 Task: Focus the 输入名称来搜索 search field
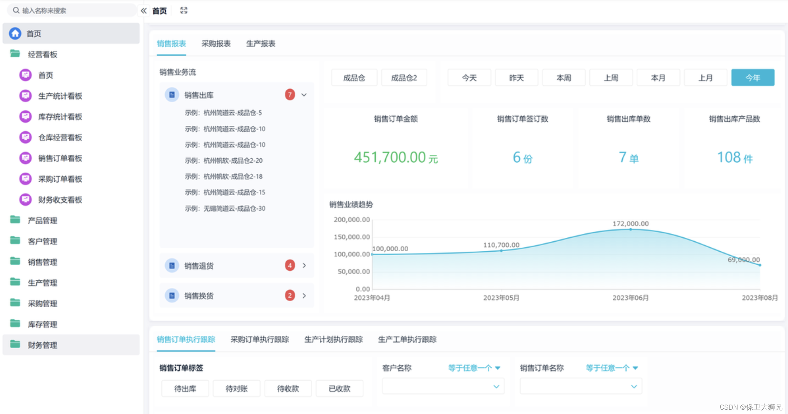click(x=72, y=10)
